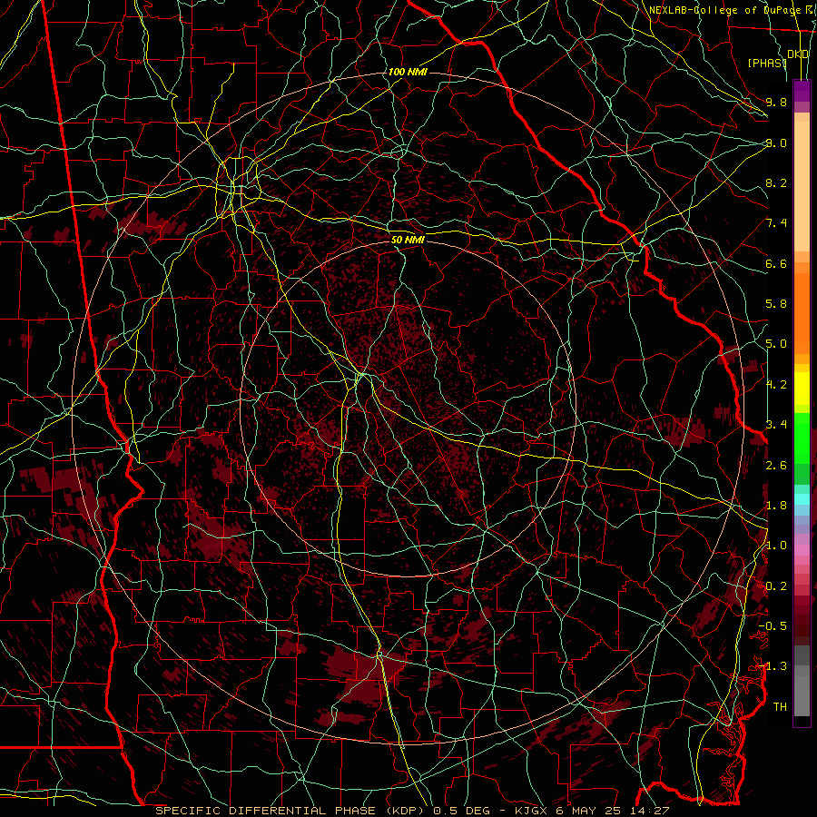Click the 0.2 value on the color scale

(776, 586)
